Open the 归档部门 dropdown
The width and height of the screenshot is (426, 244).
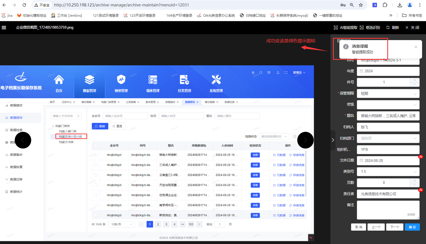[x=388, y=138]
